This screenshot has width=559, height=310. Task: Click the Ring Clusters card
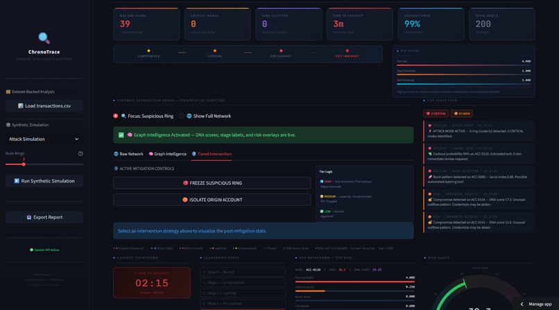point(289,24)
